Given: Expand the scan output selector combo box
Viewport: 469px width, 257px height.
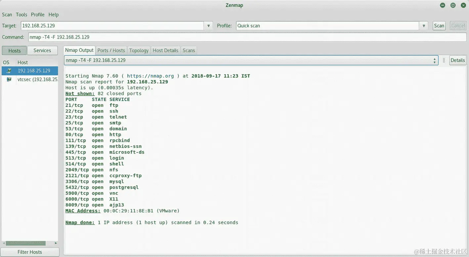Looking at the screenshot, I should (251, 60).
